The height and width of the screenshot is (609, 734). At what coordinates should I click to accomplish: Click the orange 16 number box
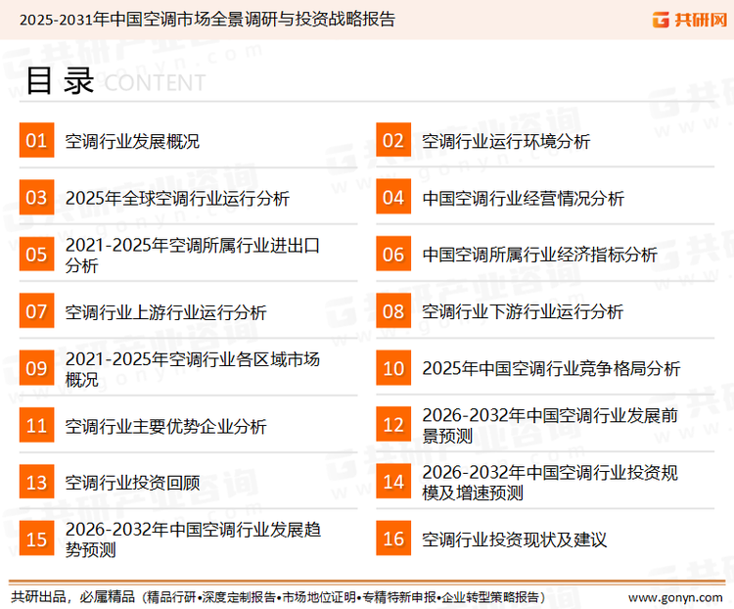point(393,539)
